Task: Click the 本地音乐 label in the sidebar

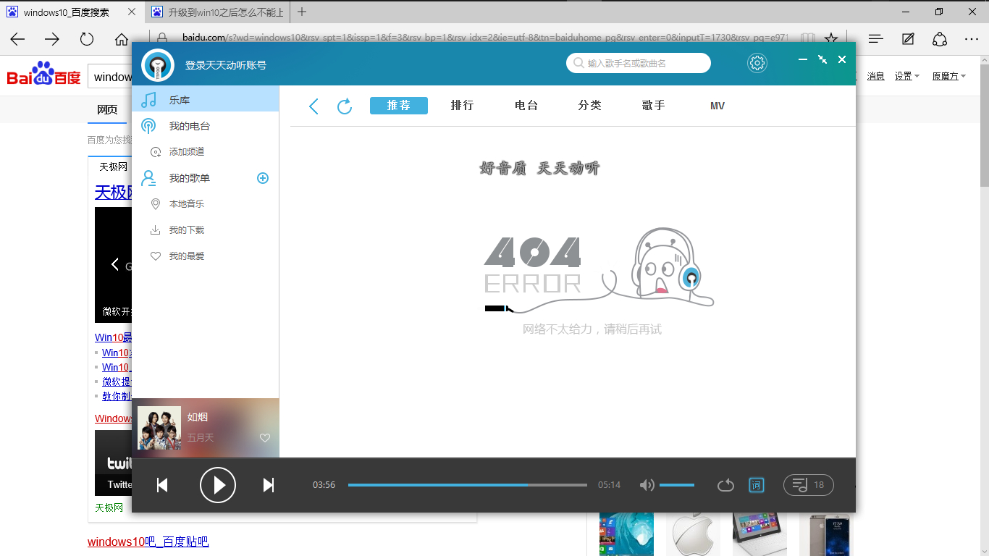Action: pyautogui.click(x=187, y=204)
